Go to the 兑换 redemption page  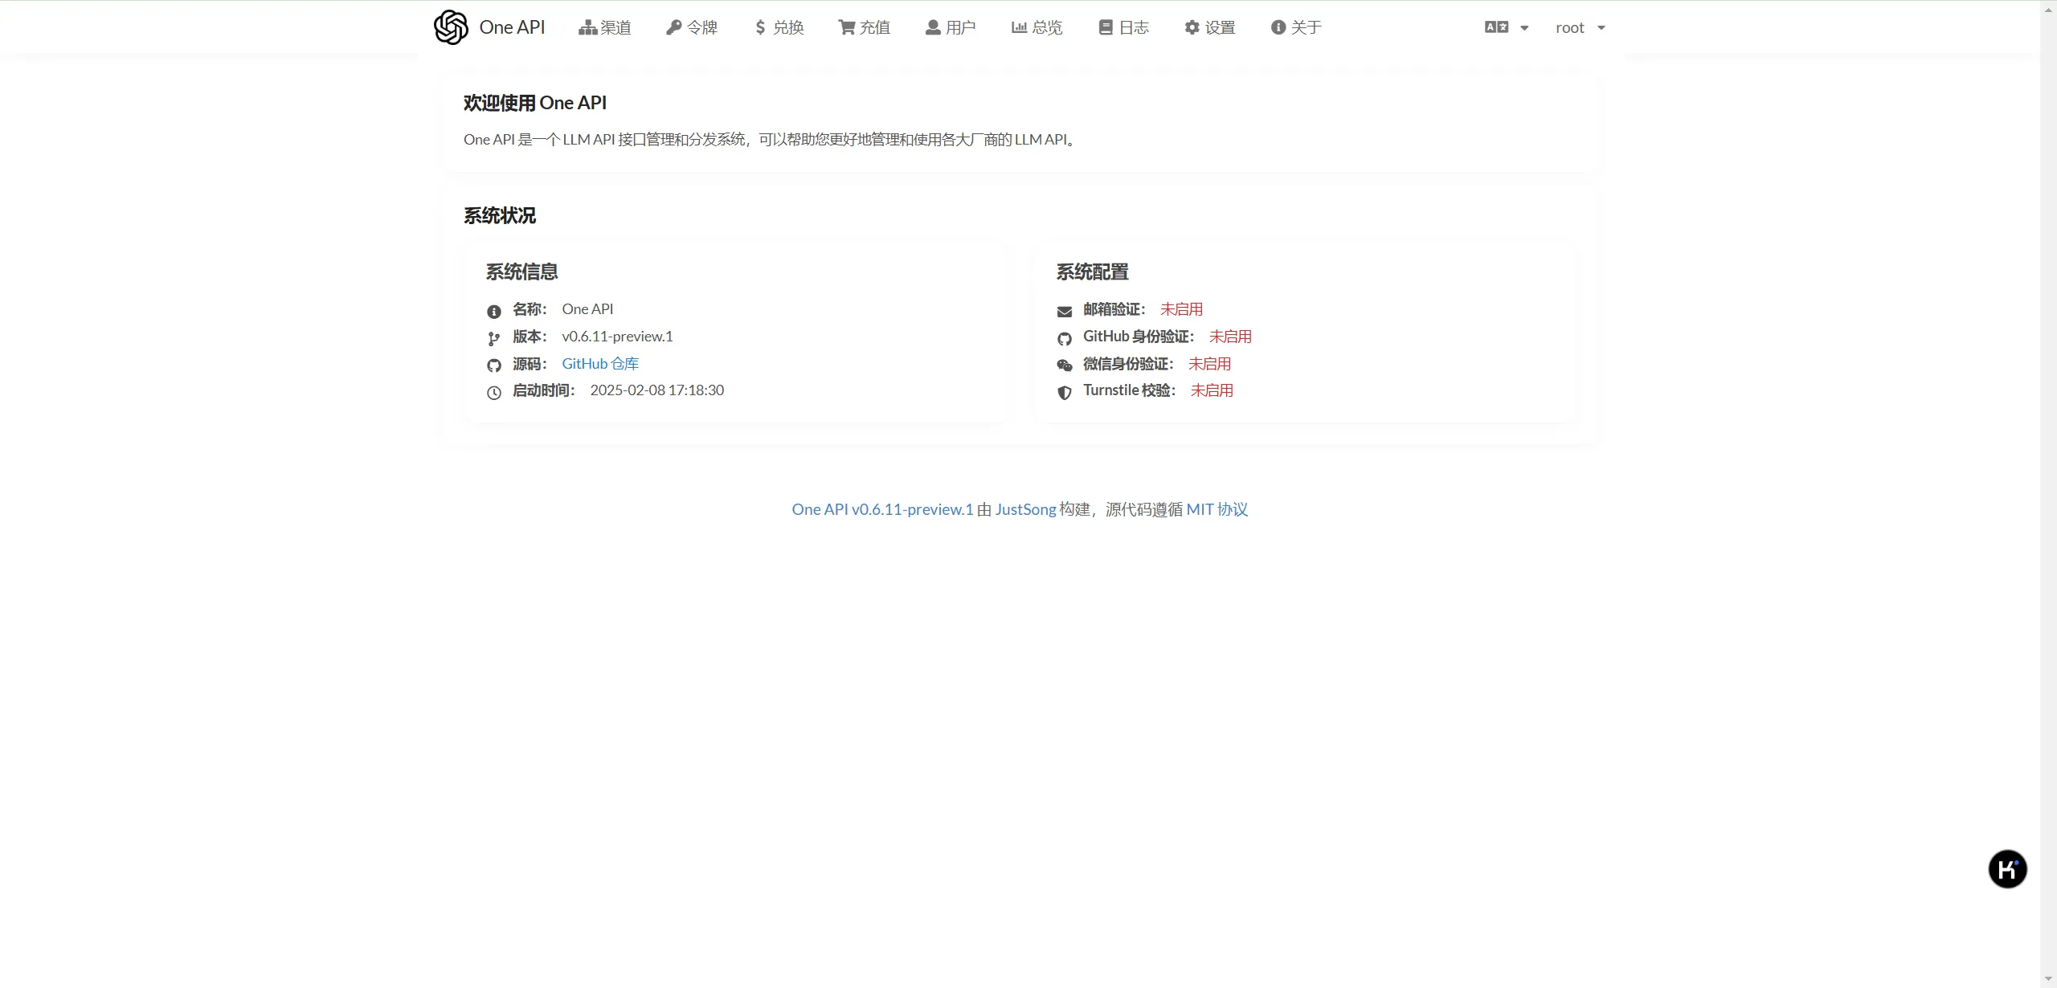click(779, 27)
